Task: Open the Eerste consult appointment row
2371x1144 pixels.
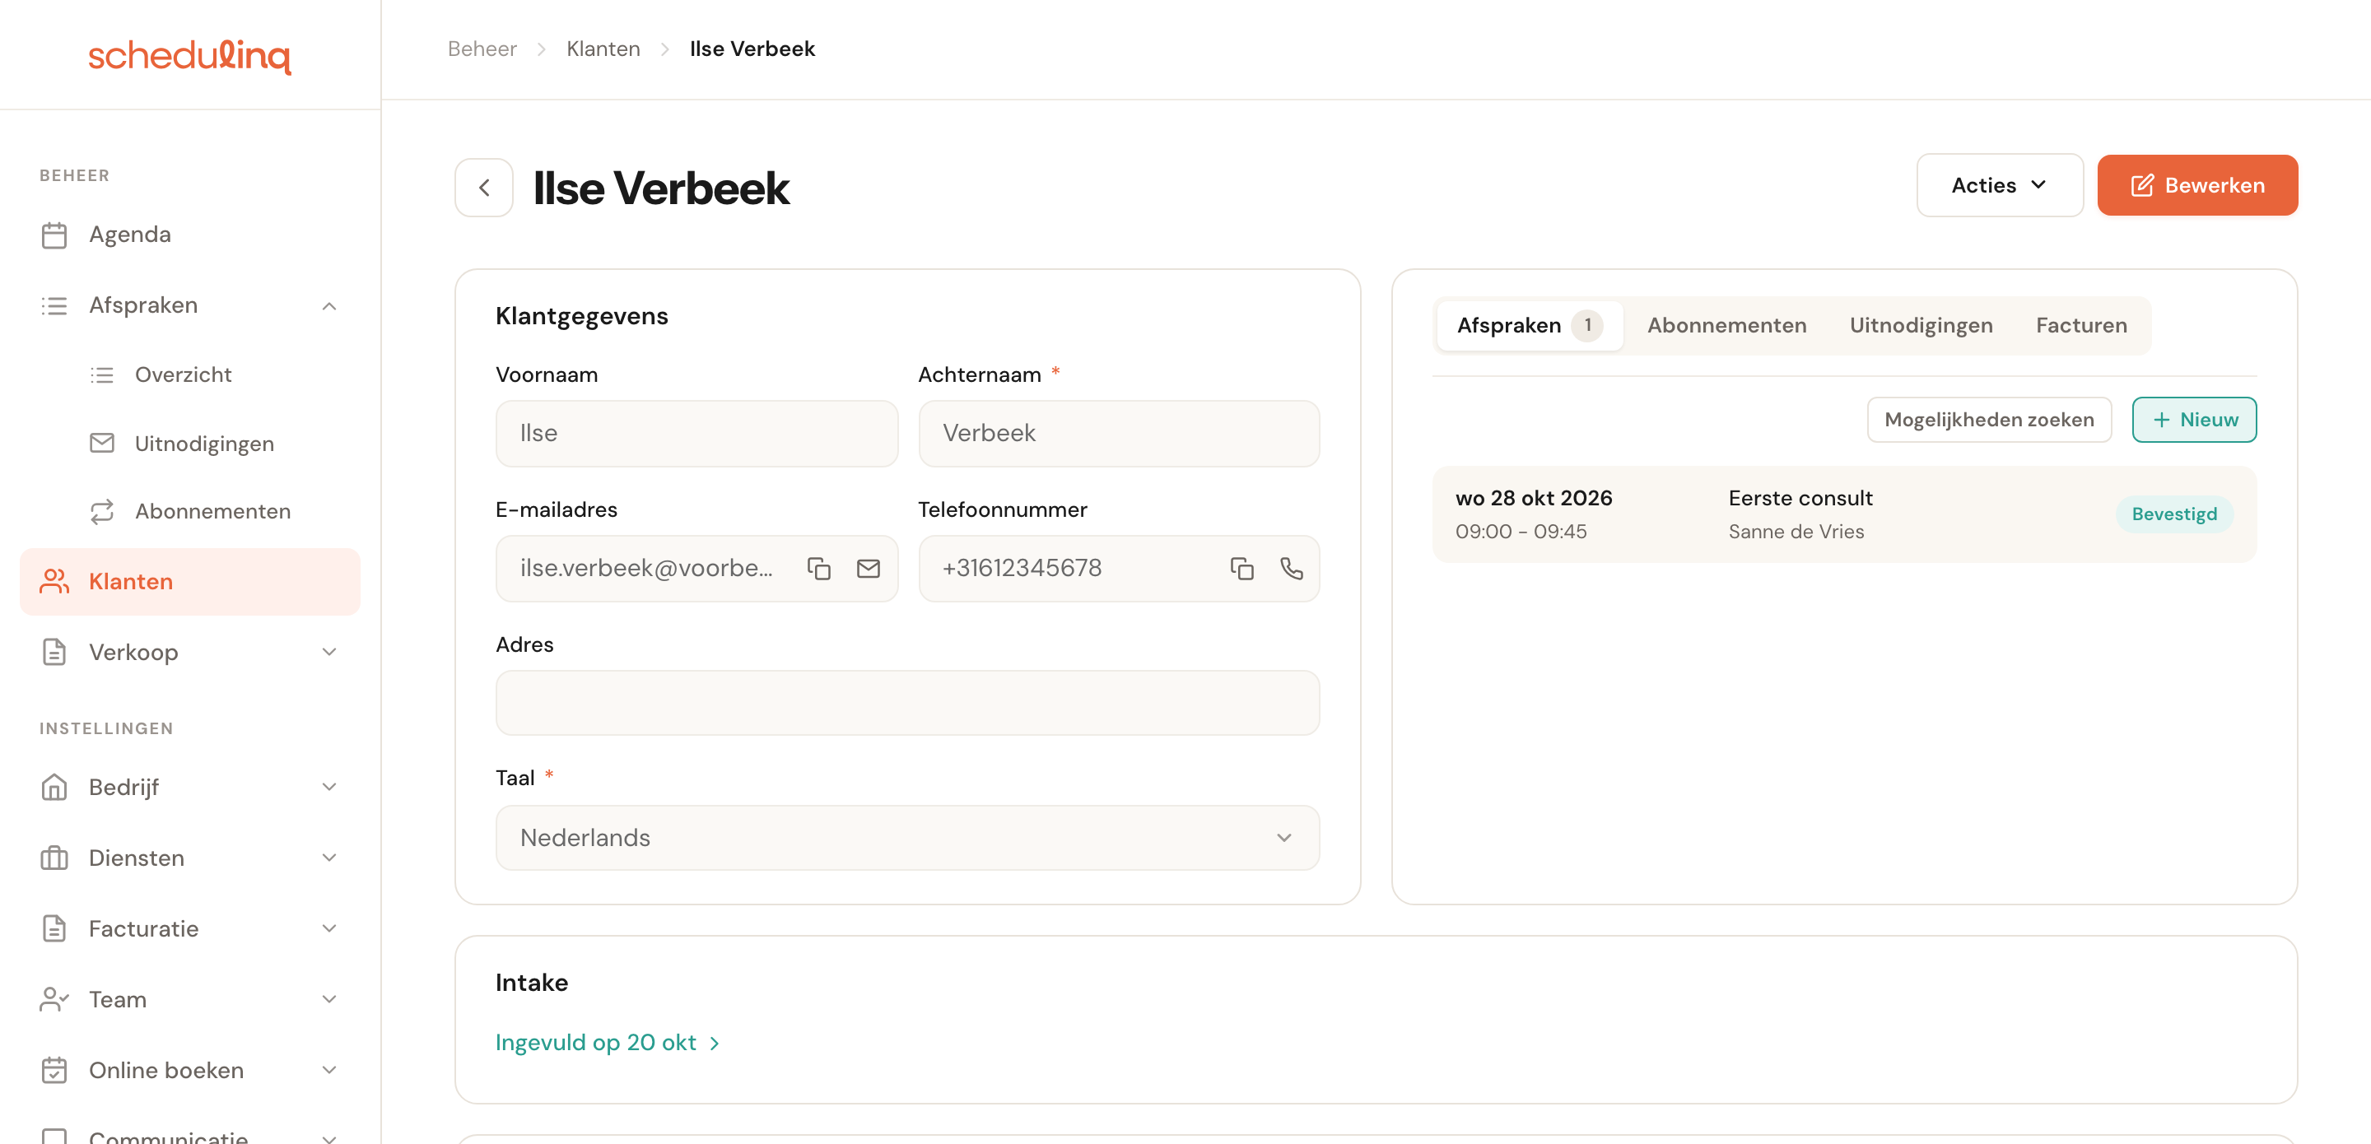Action: click(x=1844, y=514)
